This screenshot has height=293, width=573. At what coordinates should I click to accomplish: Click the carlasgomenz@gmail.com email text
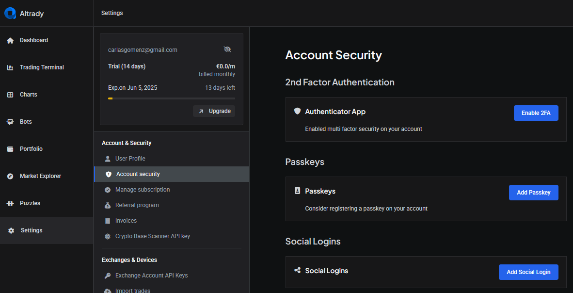point(143,50)
